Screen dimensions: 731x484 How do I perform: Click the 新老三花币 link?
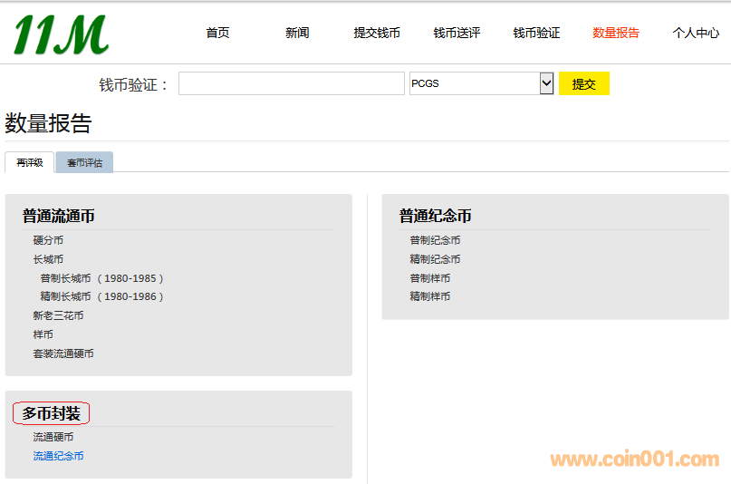(58, 315)
